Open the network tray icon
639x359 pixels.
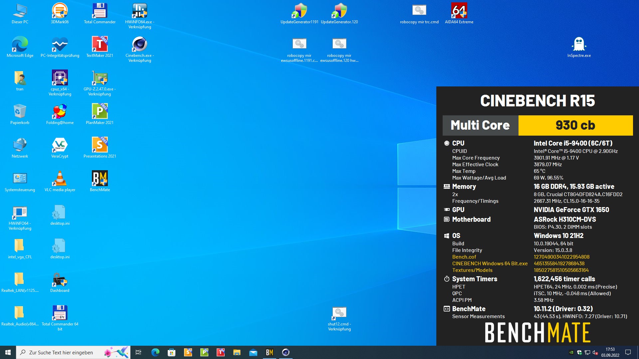click(x=587, y=352)
